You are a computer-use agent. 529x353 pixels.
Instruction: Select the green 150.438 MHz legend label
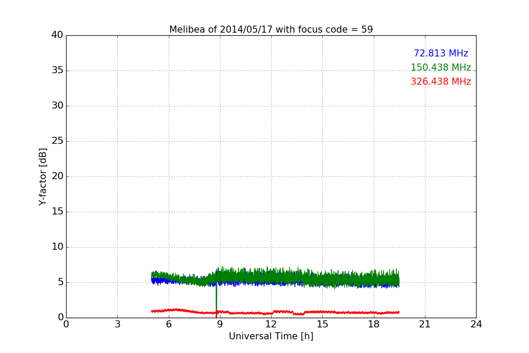(x=441, y=68)
